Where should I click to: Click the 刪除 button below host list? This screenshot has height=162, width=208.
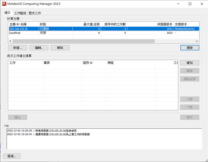60,48
